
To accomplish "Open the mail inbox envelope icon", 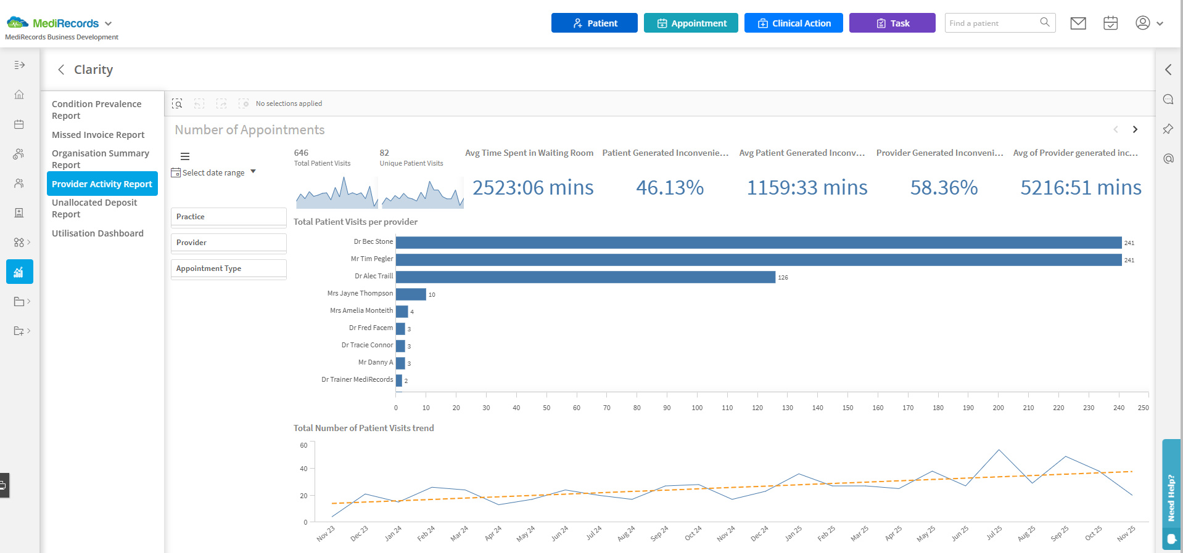I will pyautogui.click(x=1078, y=23).
